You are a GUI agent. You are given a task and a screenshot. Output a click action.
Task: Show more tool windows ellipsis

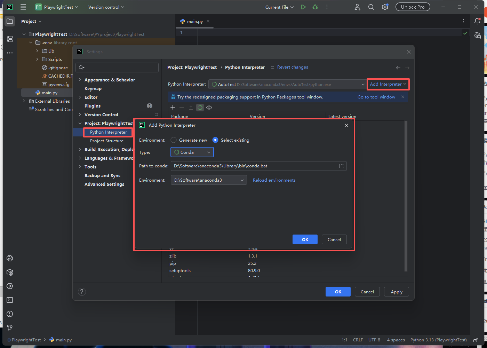tap(10, 53)
